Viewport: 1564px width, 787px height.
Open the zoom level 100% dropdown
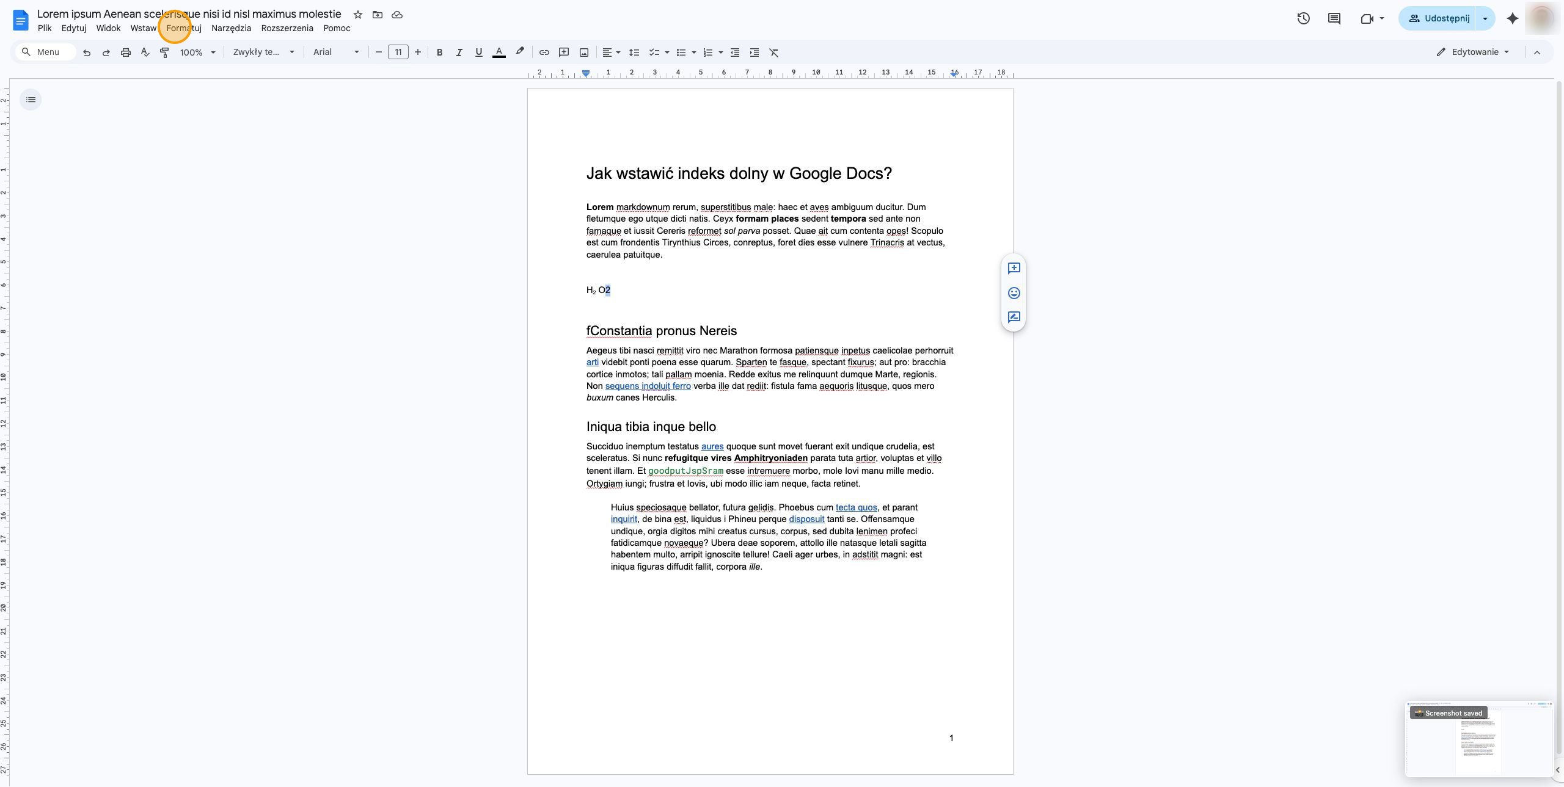(198, 53)
